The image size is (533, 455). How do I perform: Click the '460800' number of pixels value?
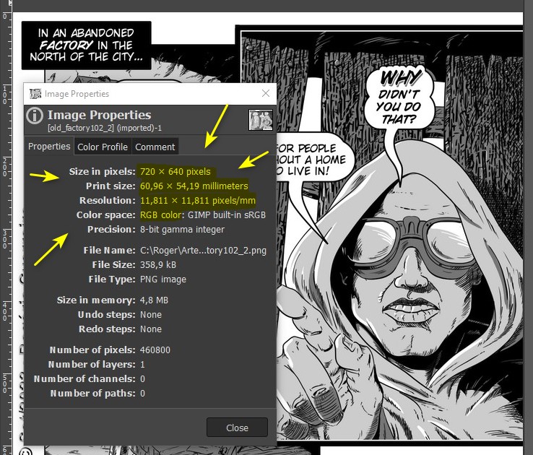[x=155, y=350]
